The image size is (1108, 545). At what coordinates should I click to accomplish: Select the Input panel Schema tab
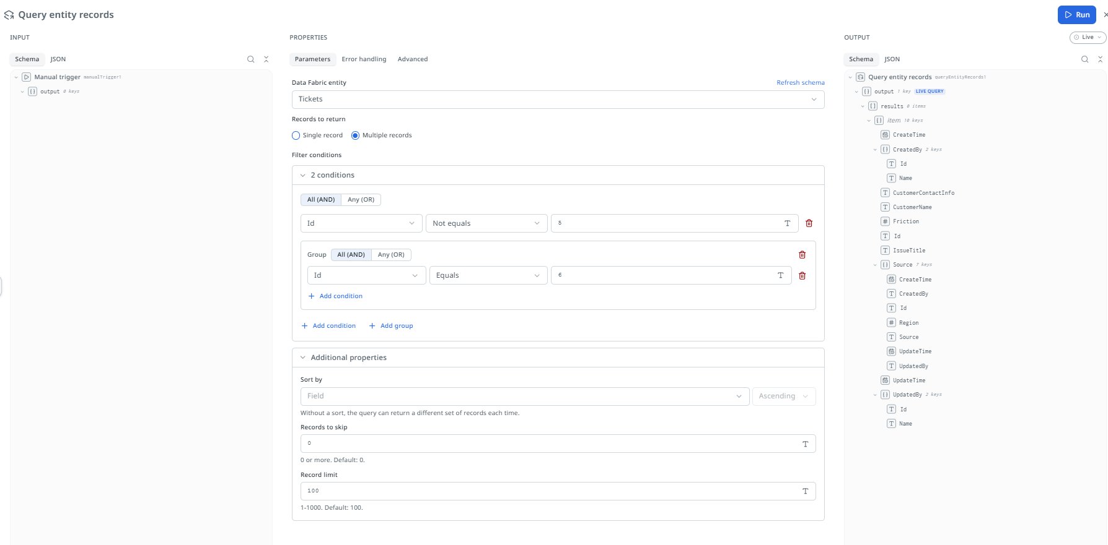point(27,59)
